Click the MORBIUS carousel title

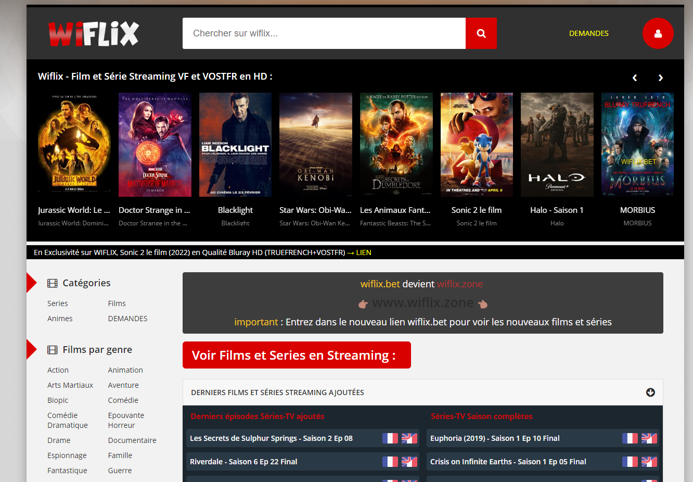click(x=637, y=210)
